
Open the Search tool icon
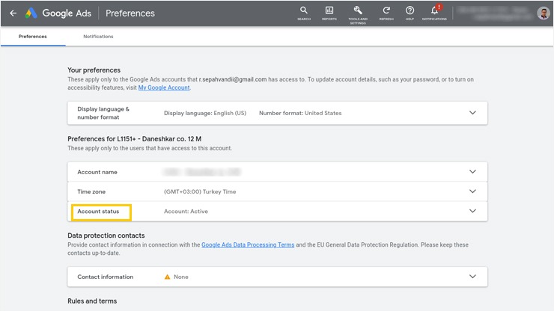(x=303, y=12)
